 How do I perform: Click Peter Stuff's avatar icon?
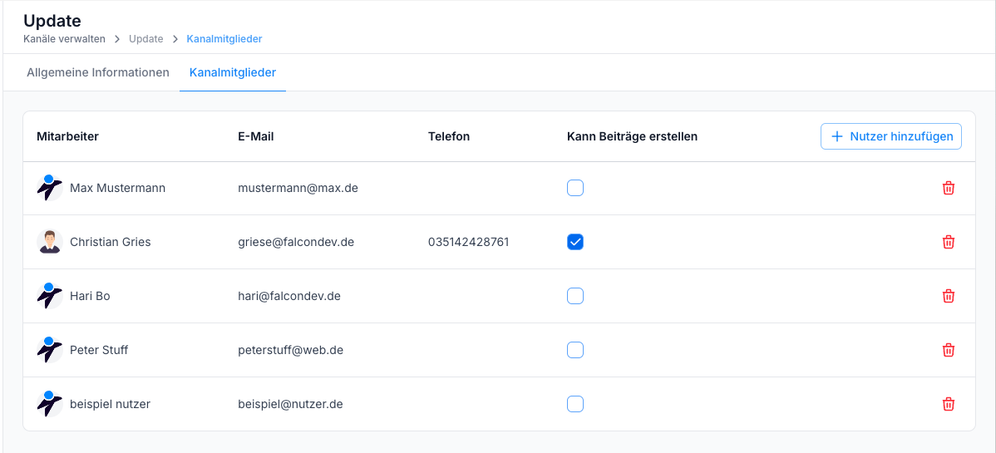(x=50, y=350)
